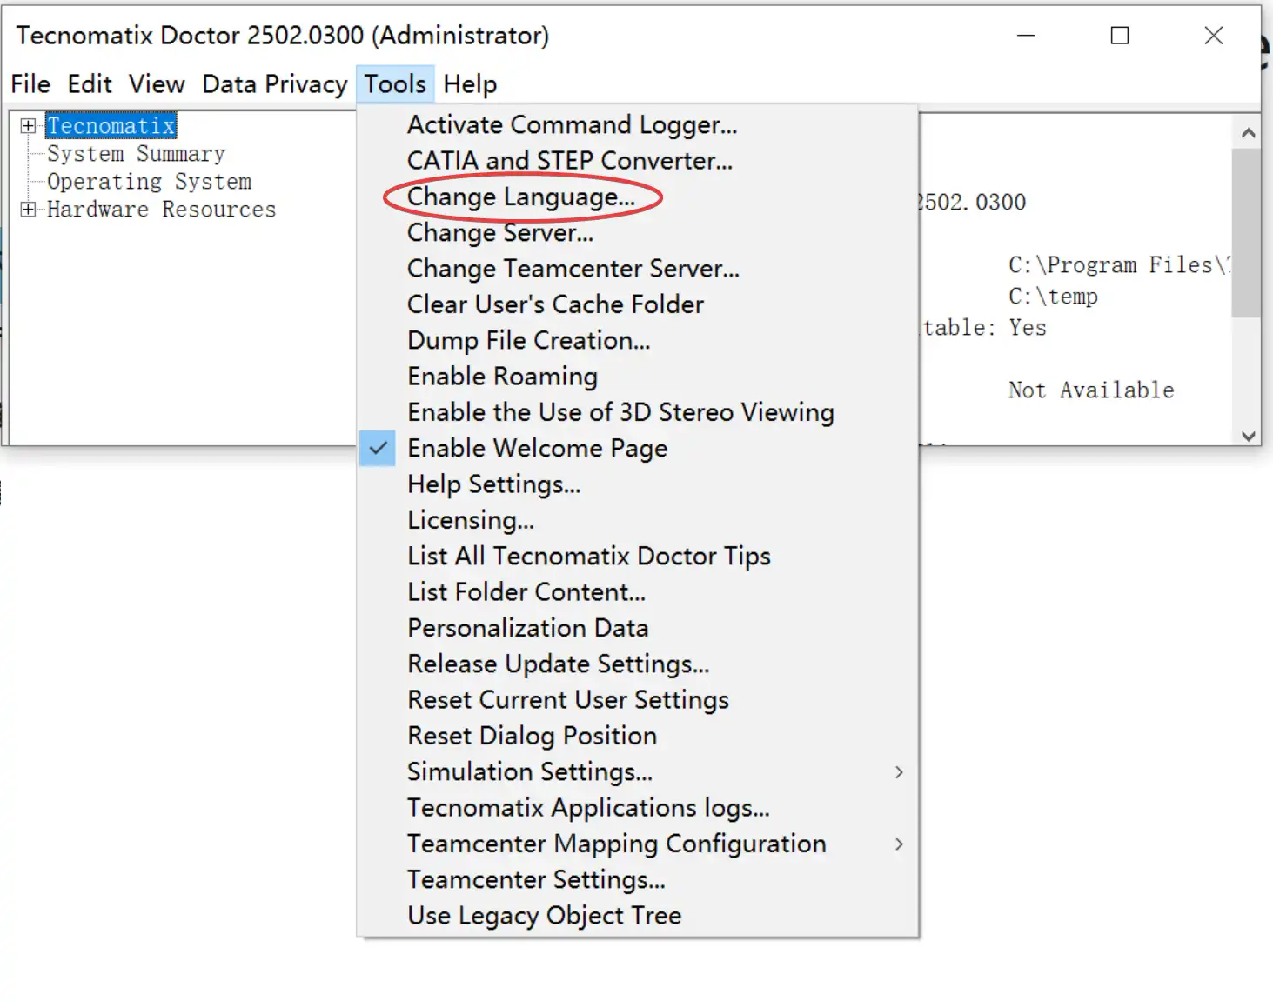Close the Tecnomatix Doctor window
Image resolution: width=1273 pixels, height=1001 pixels.
click(x=1214, y=36)
